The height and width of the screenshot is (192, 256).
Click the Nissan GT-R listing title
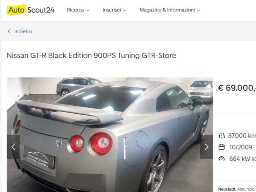(91, 55)
